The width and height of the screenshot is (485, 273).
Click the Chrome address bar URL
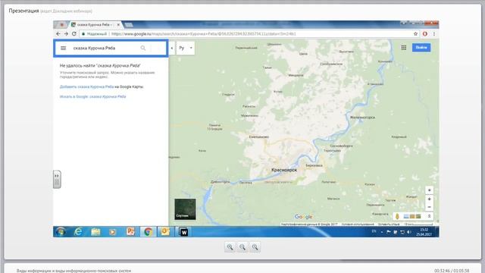click(x=203, y=33)
